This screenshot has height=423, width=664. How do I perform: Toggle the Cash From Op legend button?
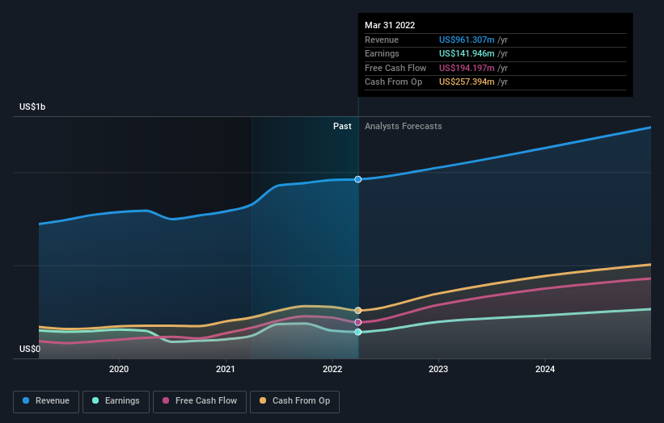click(294, 401)
